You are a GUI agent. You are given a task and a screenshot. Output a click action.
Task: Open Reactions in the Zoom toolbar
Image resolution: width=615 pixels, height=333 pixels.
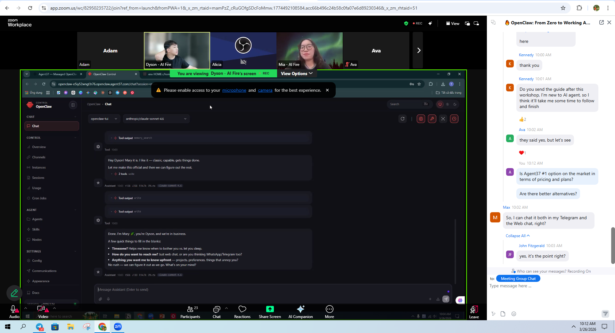(242, 312)
